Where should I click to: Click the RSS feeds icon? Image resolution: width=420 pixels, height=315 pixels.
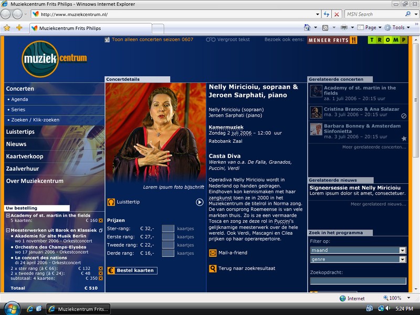point(325,27)
